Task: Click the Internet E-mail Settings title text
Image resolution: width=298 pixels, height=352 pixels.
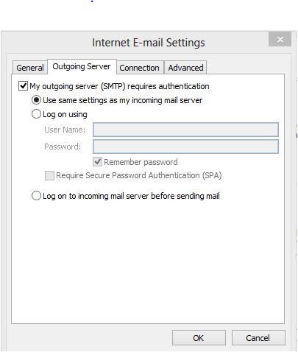Action: point(149,43)
